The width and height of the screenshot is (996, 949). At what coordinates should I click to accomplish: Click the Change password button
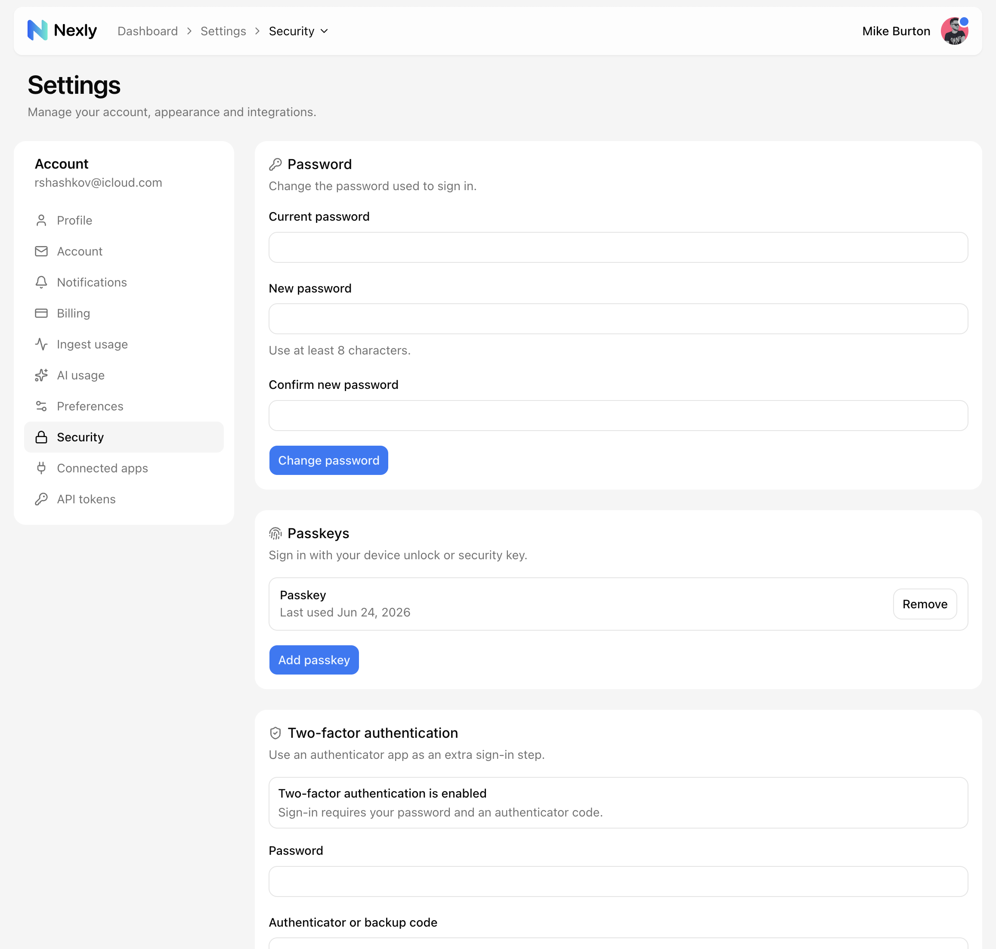(x=328, y=460)
